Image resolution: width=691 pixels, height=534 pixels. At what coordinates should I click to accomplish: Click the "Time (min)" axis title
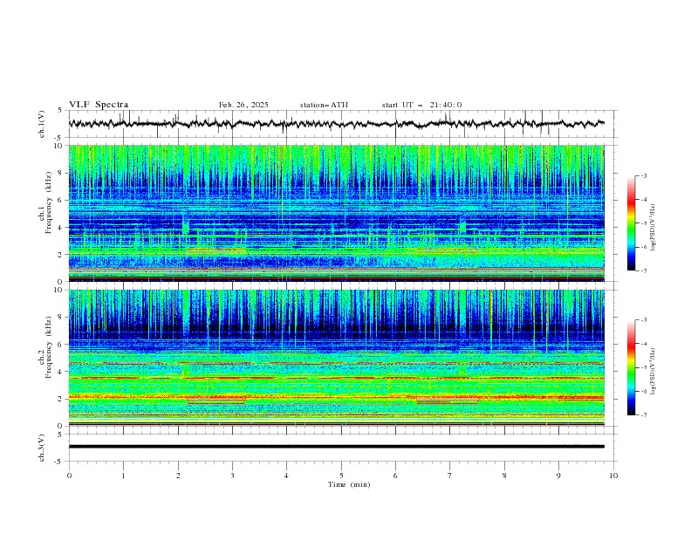[349, 484]
